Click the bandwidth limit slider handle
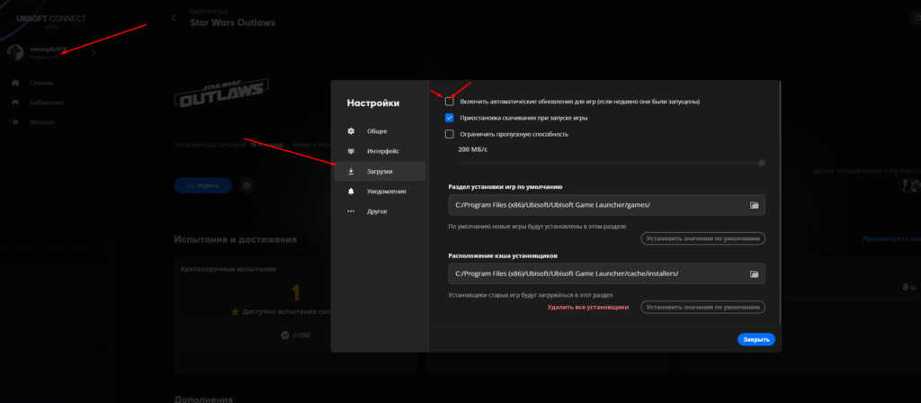This screenshot has width=921, height=403. click(762, 163)
